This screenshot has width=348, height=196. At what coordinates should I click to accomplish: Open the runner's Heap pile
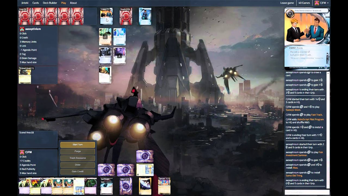(106, 16)
